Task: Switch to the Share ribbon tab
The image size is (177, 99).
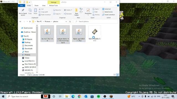Action: click(37, 5)
